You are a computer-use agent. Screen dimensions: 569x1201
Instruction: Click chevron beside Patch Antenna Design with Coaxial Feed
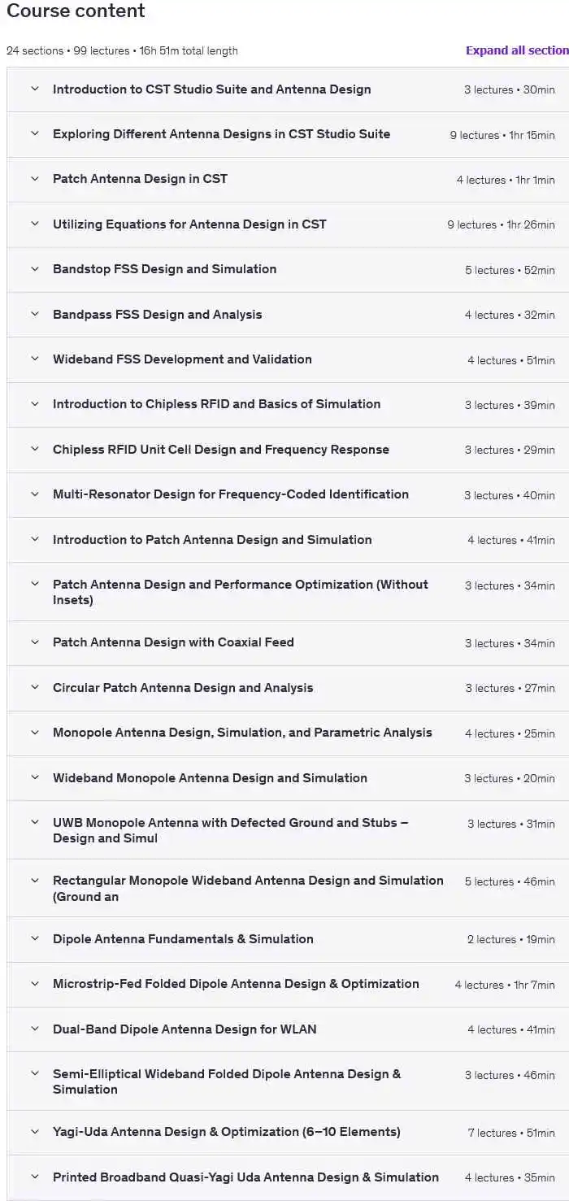pos(34,642)
